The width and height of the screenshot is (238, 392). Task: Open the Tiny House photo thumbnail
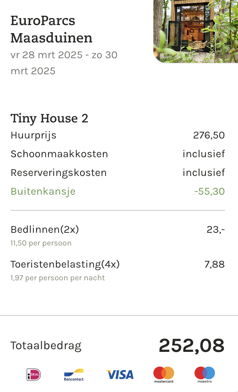196,31
